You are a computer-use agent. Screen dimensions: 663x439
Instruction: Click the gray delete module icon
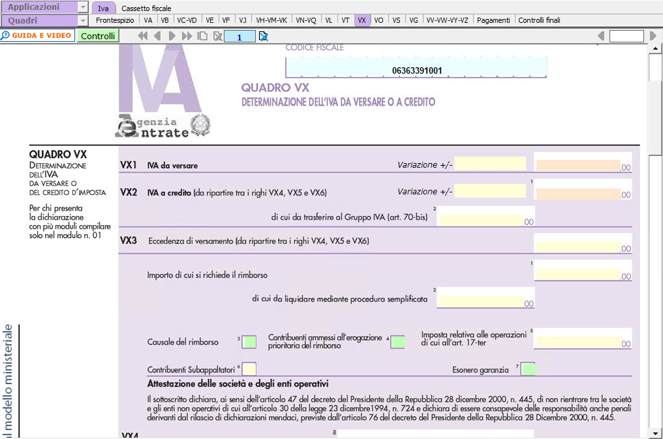(218, 37)
